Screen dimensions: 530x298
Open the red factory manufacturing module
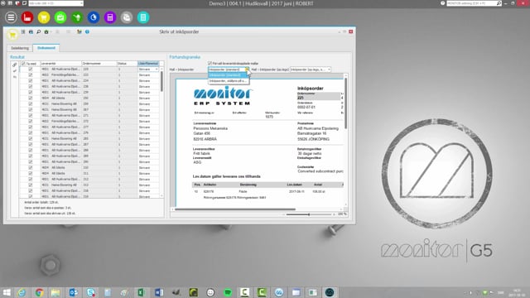pyautogui.click(x=27, y=17)
